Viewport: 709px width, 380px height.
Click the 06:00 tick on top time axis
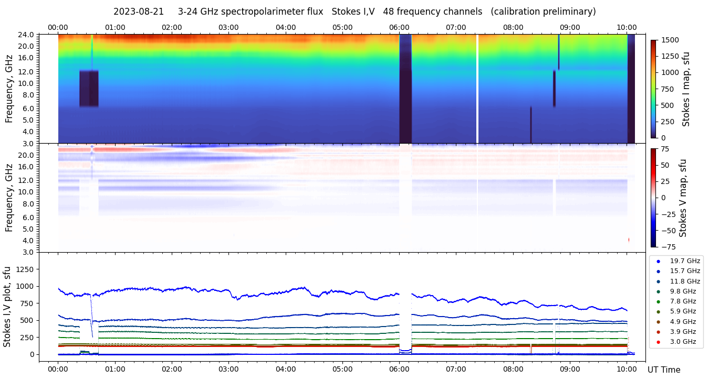pyautogui.click(x=399, y=27)
